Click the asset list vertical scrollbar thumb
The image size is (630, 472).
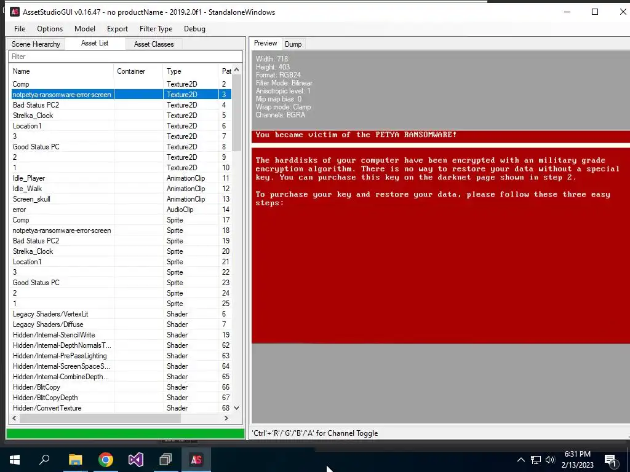pyautogui.click(x=237, y=113)
